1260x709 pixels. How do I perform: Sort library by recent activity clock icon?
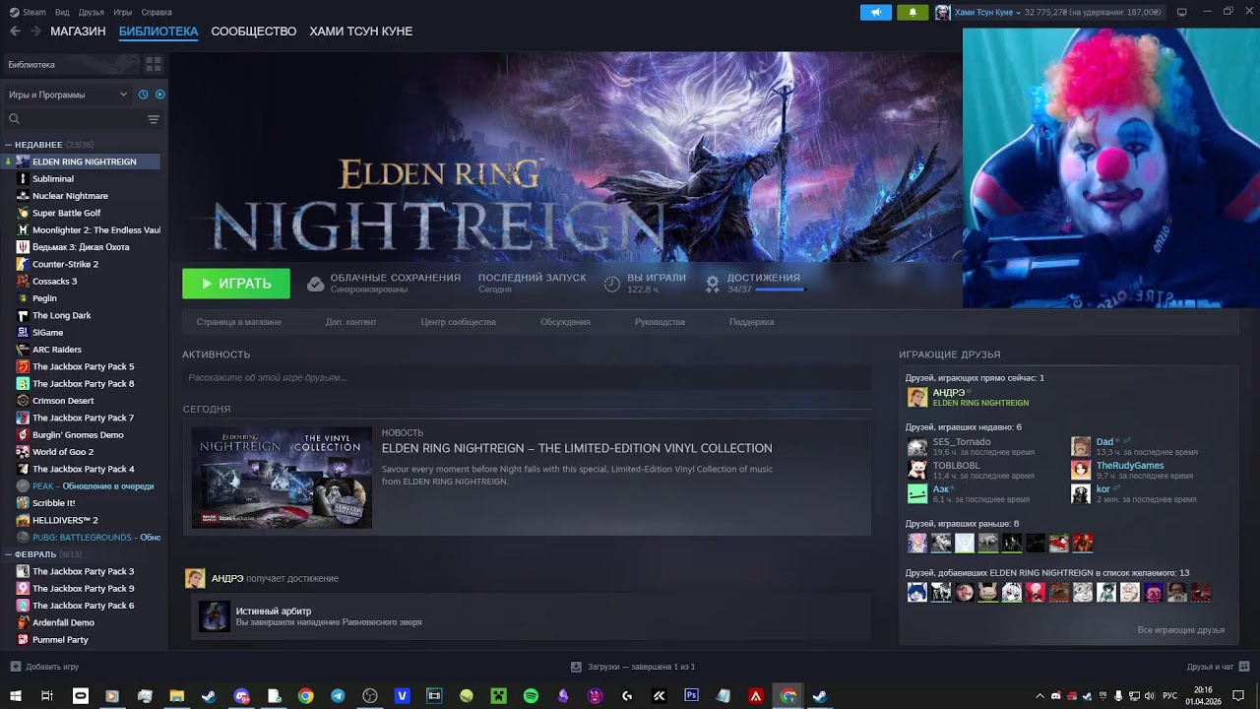point(144,95)
